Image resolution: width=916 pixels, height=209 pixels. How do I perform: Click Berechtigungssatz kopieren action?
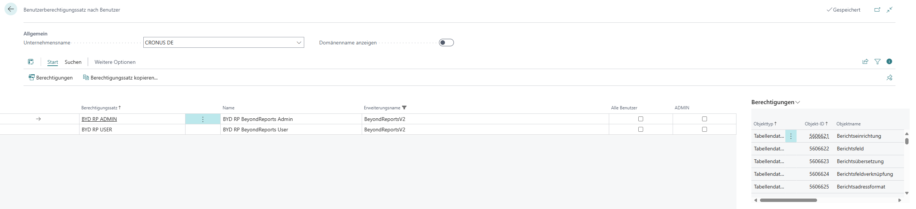(120, 78)
